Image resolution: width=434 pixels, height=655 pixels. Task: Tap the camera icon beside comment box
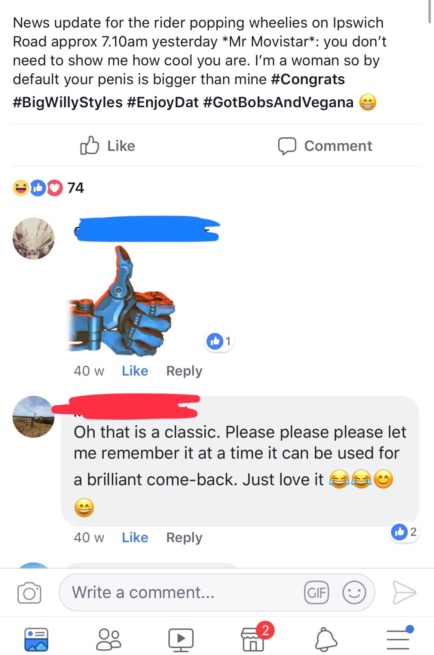click(x=29, y=593)
